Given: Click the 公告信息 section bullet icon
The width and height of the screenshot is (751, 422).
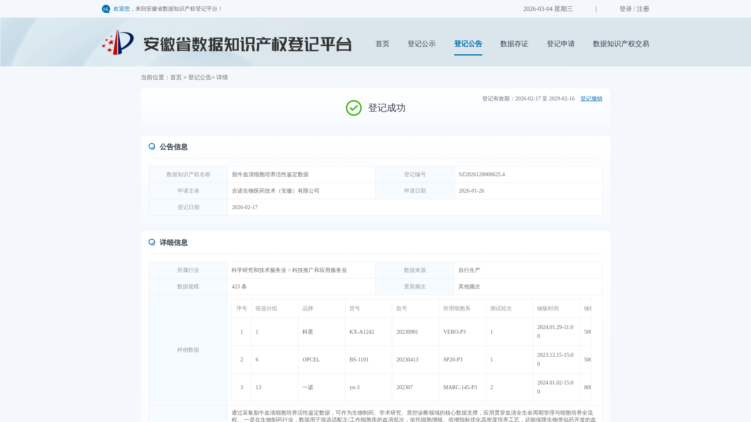Looking at the screenshot, I should tap(152, 147).
